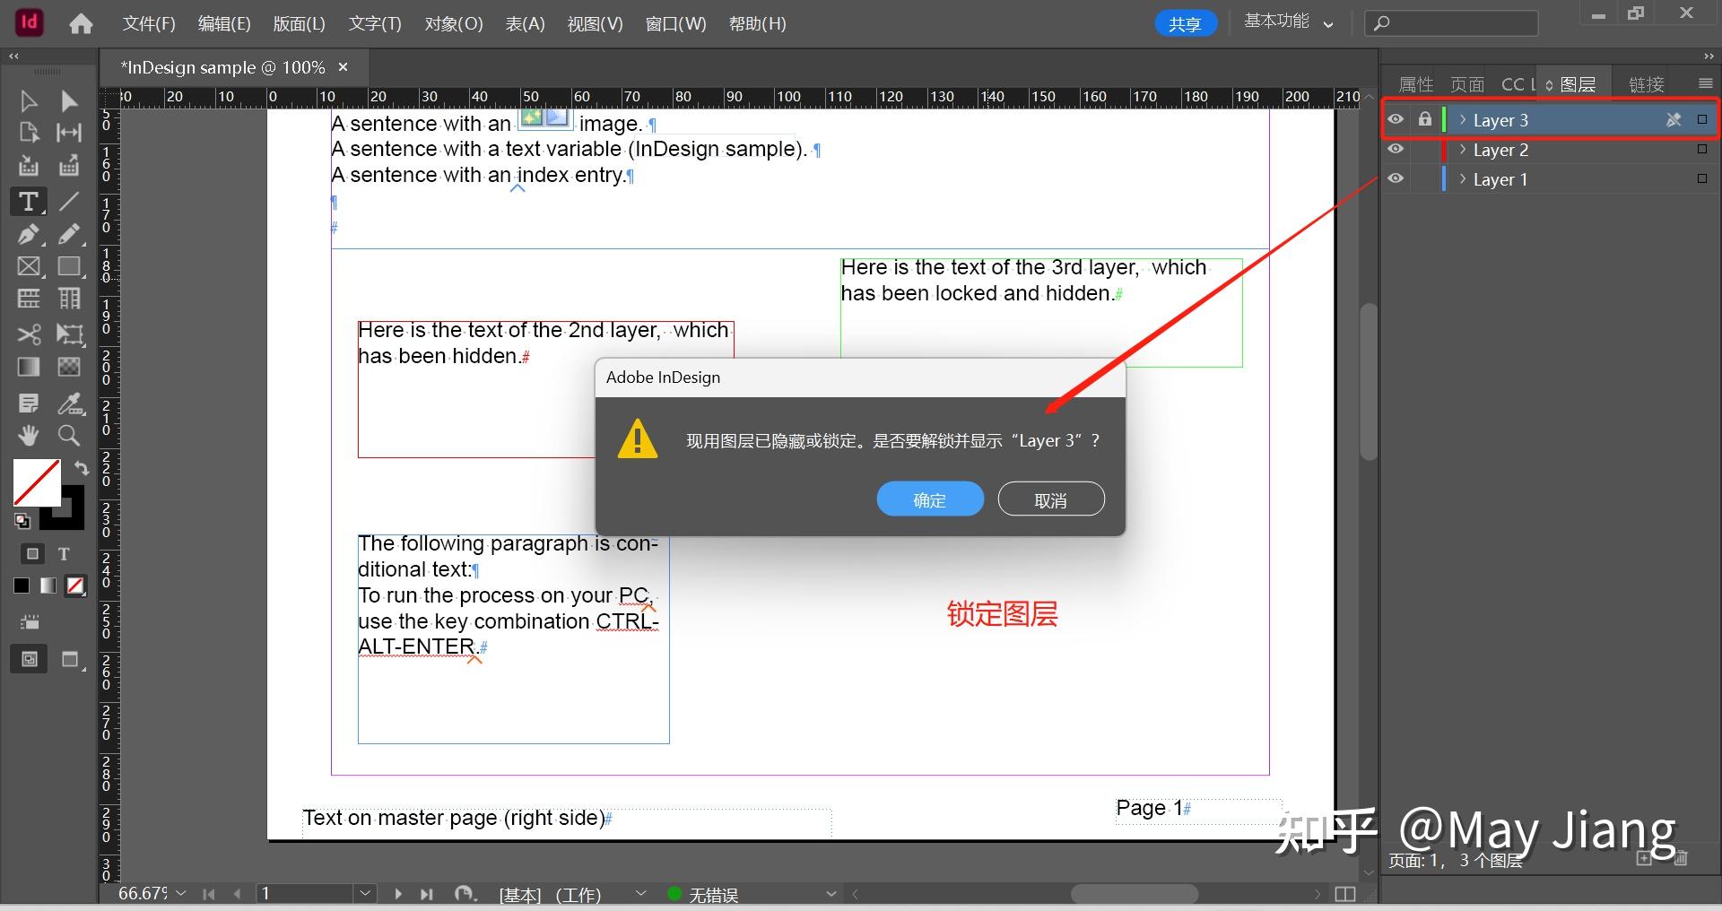Choose the Eyedropper tool
Image resolution: width=1722 pixels, height=911 pixels.
(x=70, y=403)
